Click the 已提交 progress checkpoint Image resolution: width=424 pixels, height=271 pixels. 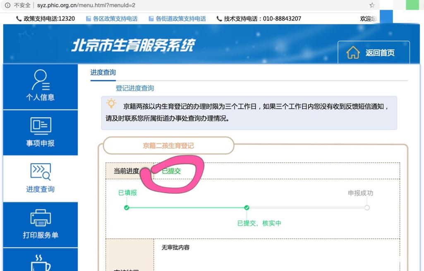[247, 207]
